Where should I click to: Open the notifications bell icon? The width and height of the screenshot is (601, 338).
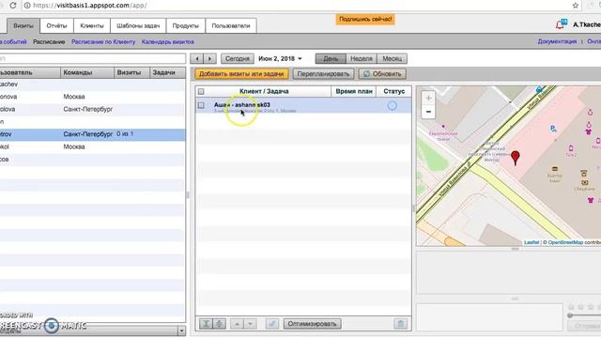(562, 24)
